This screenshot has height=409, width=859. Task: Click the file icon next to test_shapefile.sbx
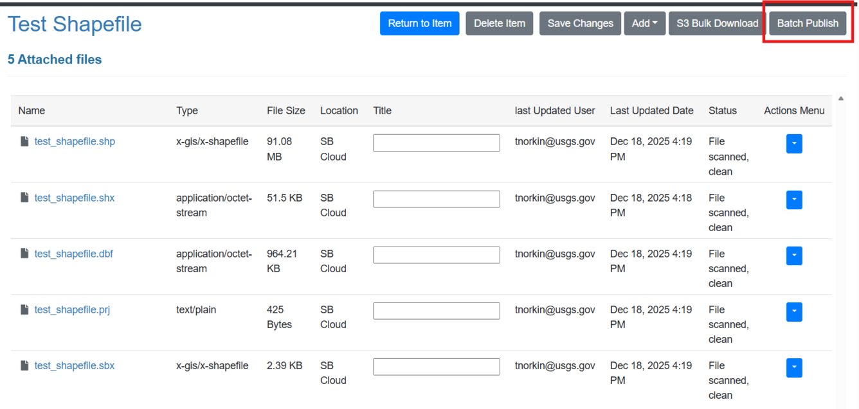tap(24, 365)
